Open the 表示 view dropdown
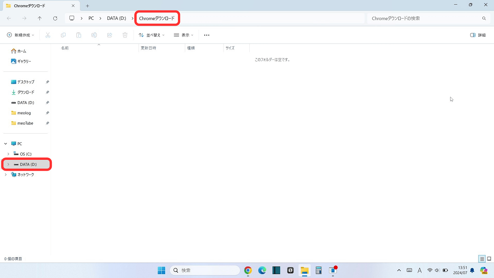The width and height of the screenshot is (494, 278). click(x=184, y=35)
